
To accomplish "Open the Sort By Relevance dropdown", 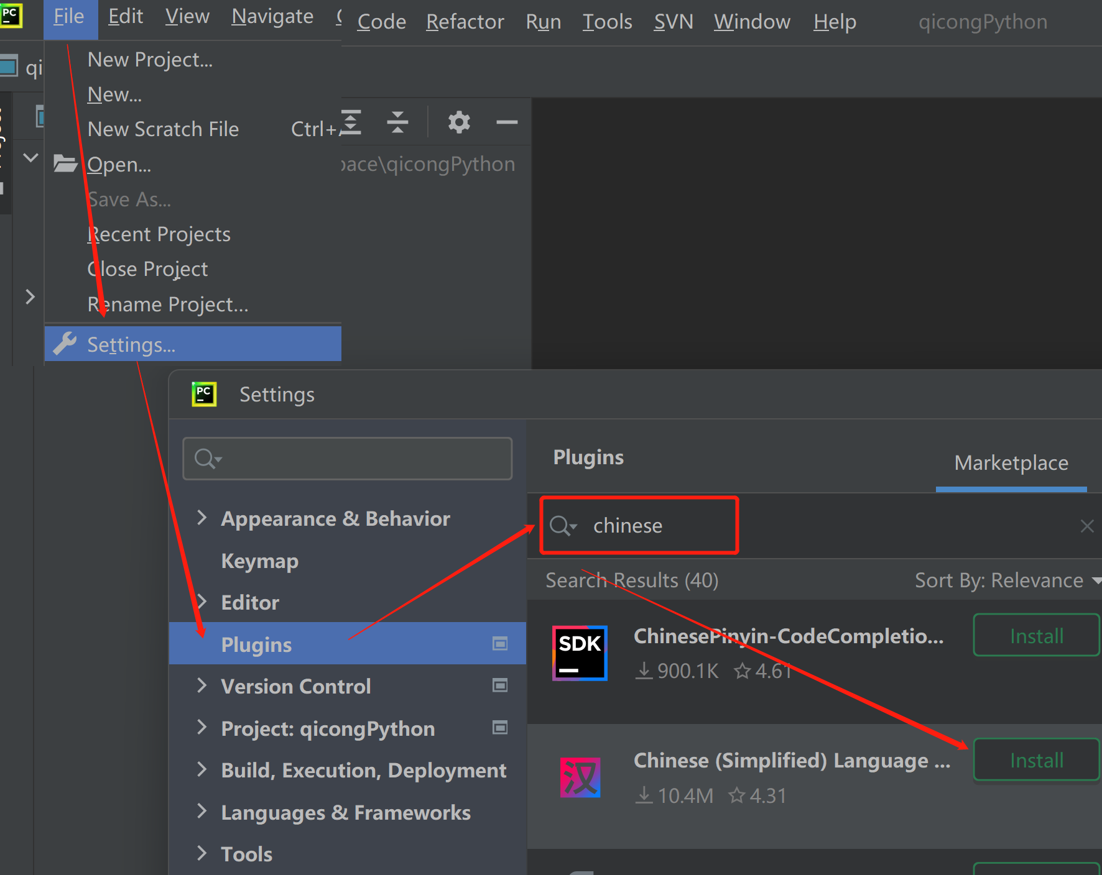I will 1006,580.
